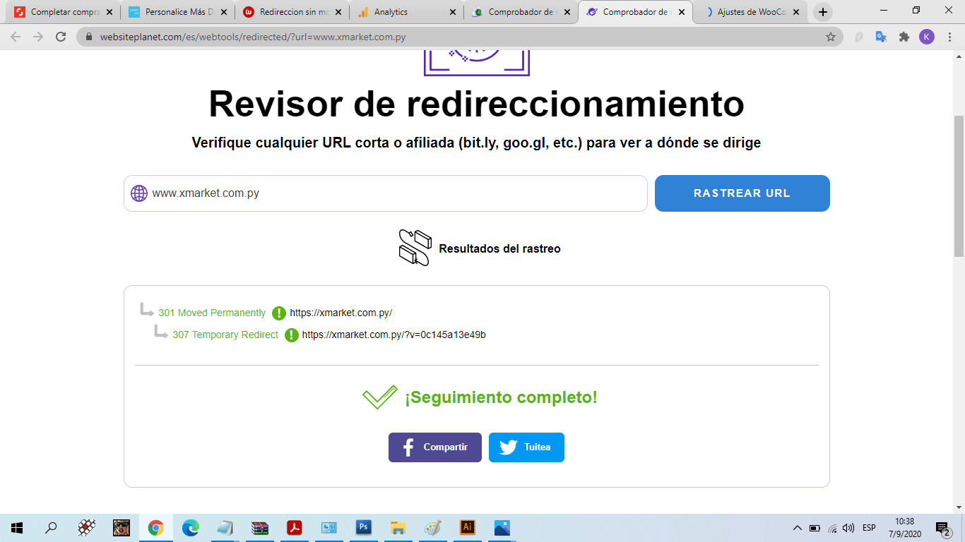
Task: Reload the current page
Action: click(61, 37)
